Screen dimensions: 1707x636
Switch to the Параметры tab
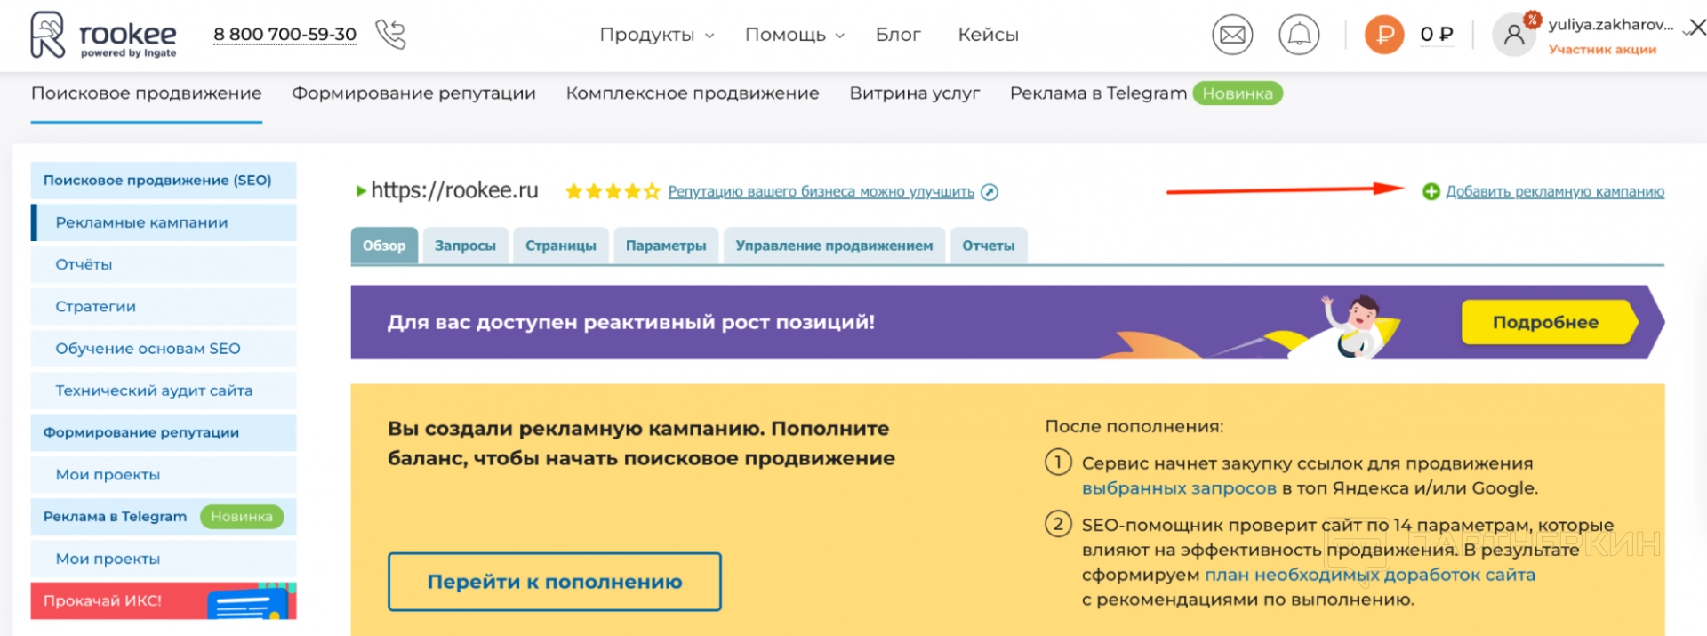666,246
